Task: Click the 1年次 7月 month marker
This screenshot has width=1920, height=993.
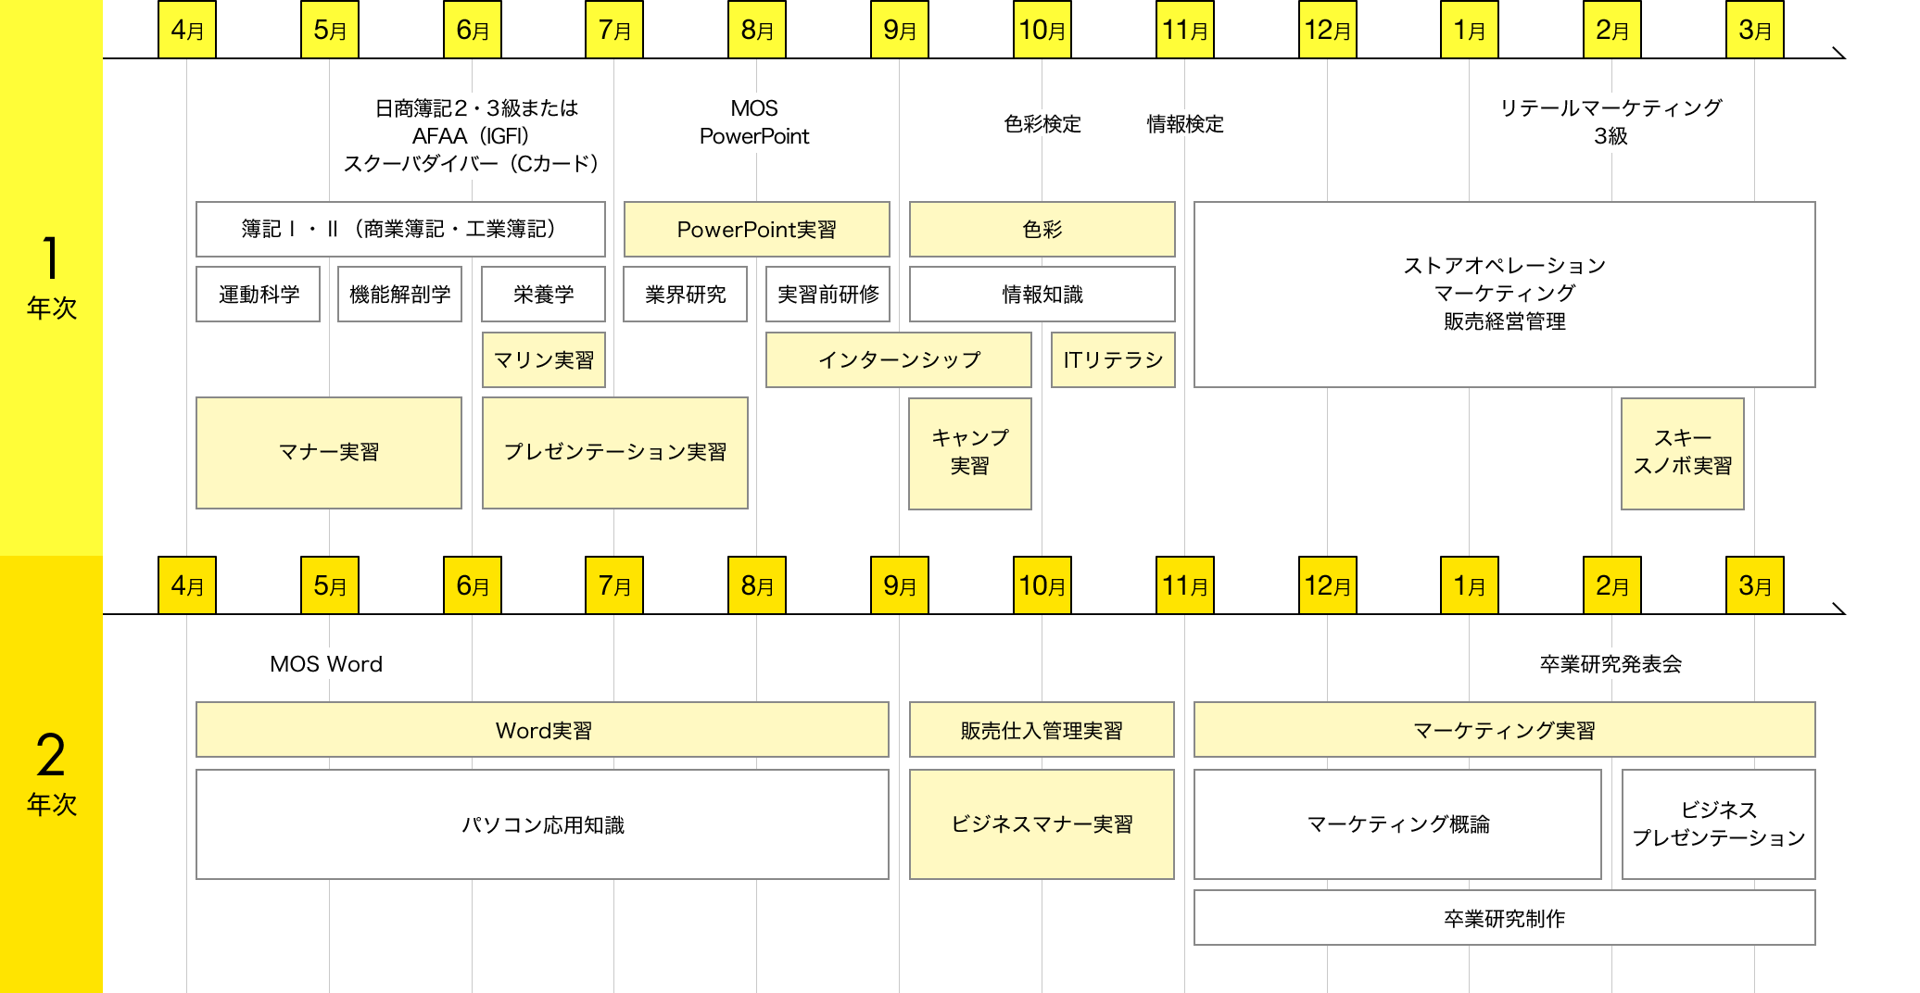Action: 614,30
